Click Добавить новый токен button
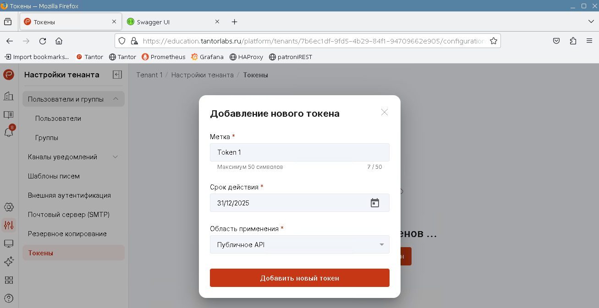Image resolution: width=599 pixels, height=308 pixels. pyautogui.click(x=299, y=278)
